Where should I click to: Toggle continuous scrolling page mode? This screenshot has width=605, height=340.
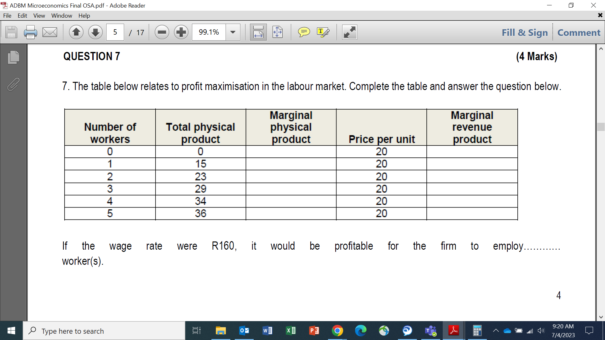pos(258,32)
